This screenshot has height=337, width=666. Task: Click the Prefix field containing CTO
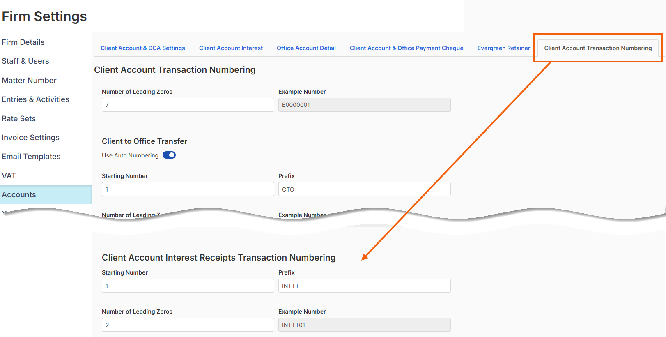pyautogui.click(x=364, y=189)
